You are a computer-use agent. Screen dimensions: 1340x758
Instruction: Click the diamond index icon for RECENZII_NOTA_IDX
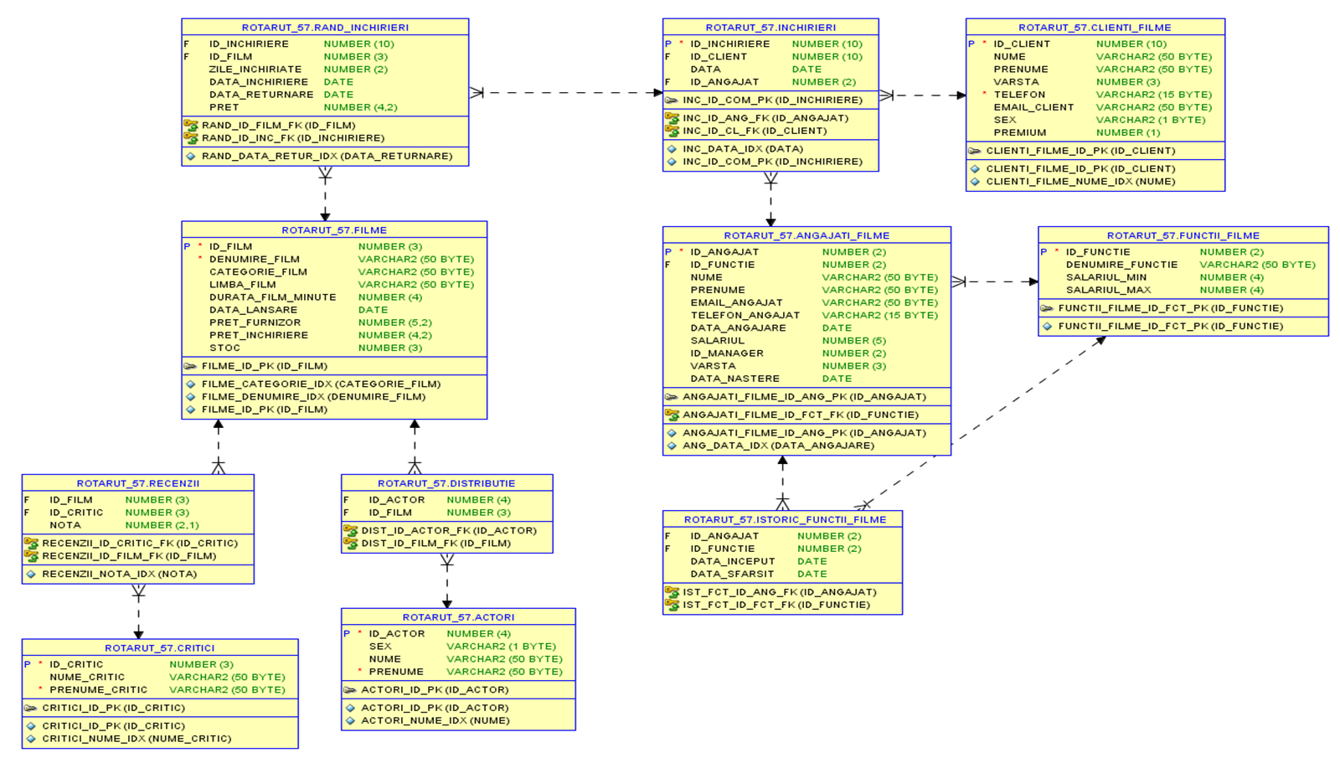point(32,575)
